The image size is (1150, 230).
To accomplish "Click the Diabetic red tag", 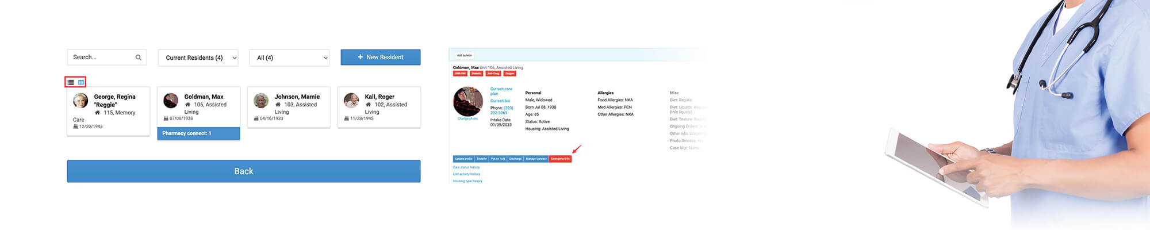I will (477, 74).
